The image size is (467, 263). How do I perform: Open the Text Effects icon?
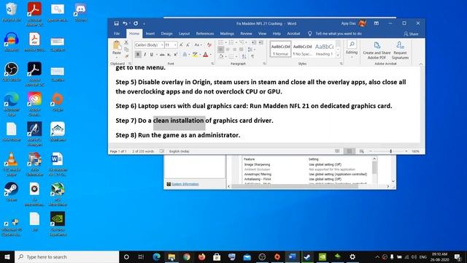point(185,55)
